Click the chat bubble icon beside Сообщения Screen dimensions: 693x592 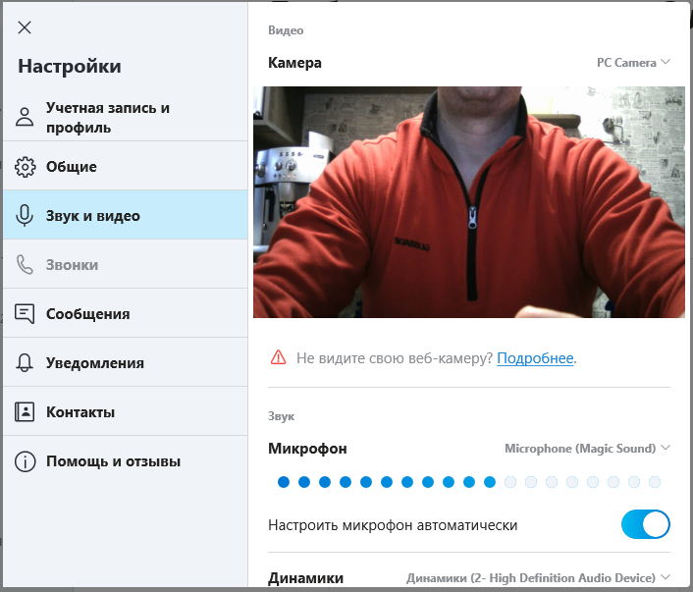pos(25,313)
